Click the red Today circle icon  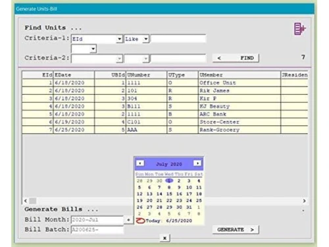coord(140,221)
